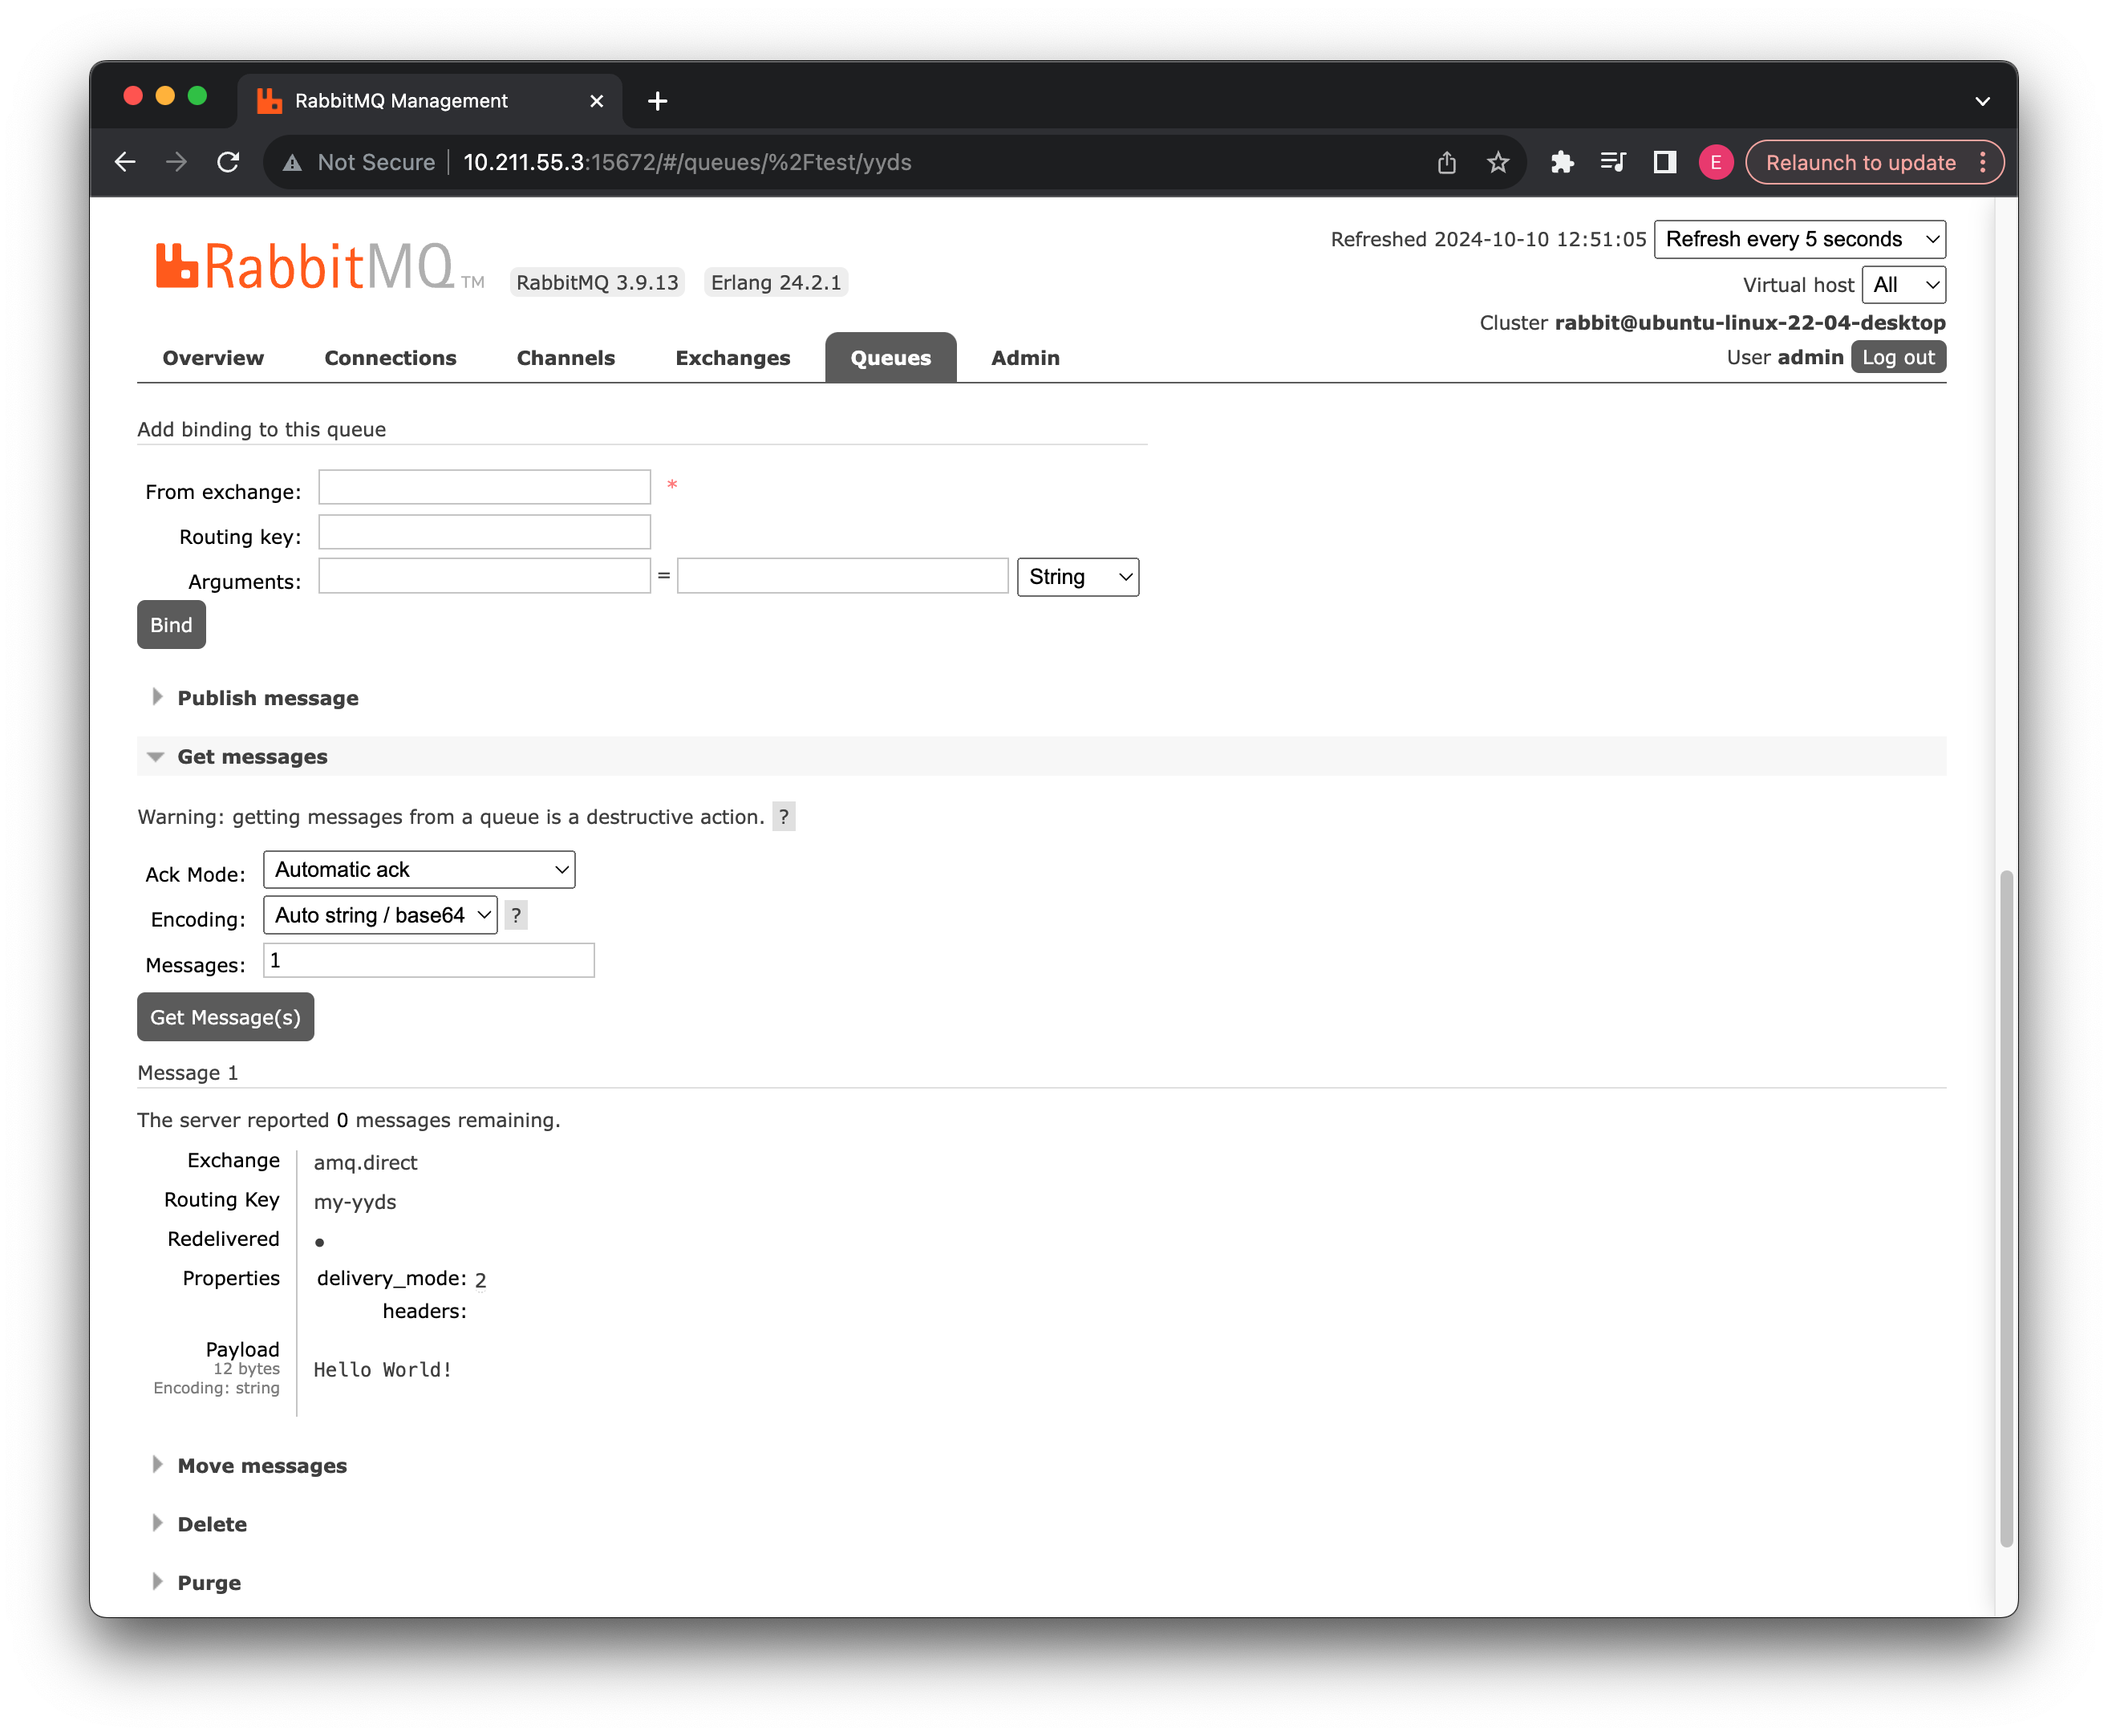
Task: Open the refresh interval dropdown
Action: click(x=1799, y=239)
